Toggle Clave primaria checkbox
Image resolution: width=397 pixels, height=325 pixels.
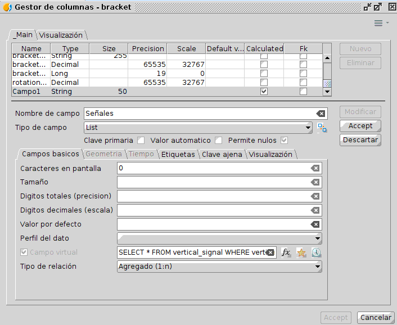141,140
